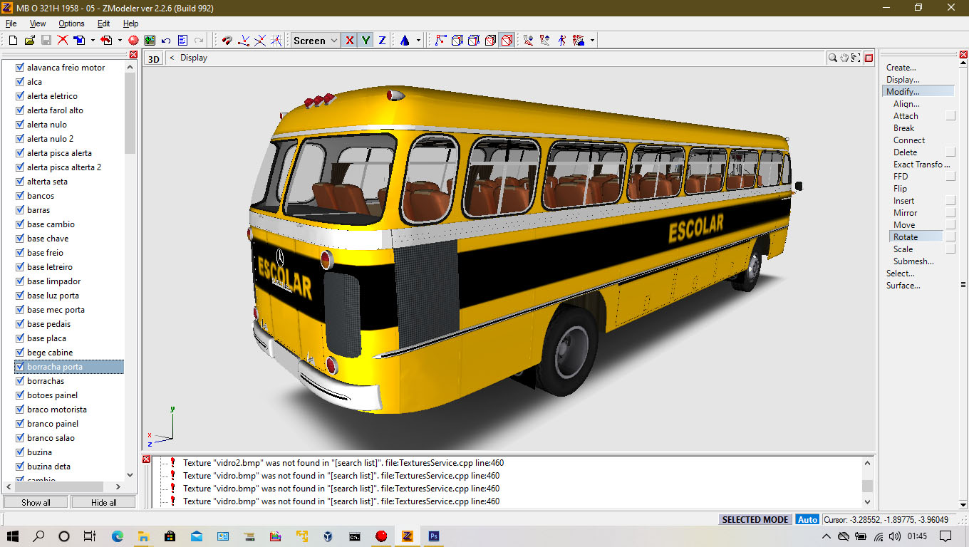The height and width of the screenshot is (547, 969).
Task: Toggle the 'alerta eletrico' checkbox
Action: tap(20, 96)
